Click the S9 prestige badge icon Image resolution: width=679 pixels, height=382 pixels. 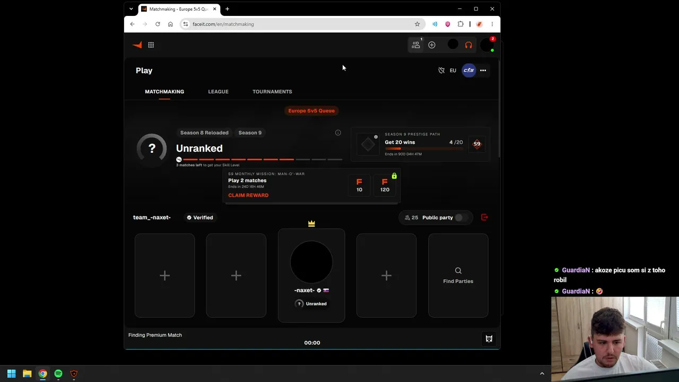point(477,144)
